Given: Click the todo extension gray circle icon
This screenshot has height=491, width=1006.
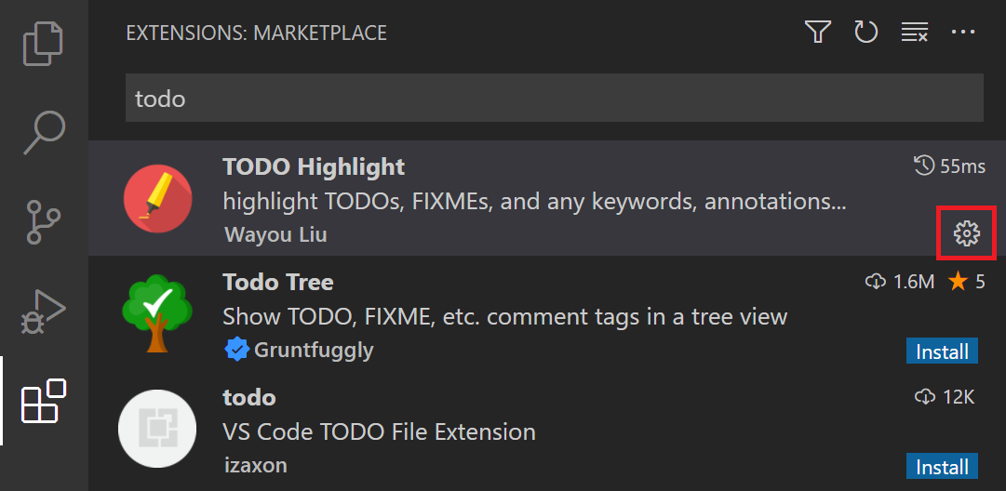Looking at the screenshot, I should coord(157,429).
